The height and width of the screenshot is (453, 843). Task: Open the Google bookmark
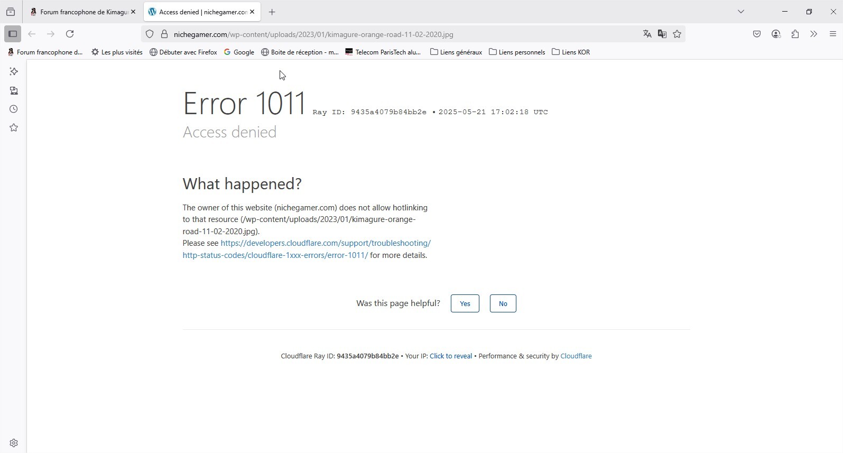(x=239, y=52)
